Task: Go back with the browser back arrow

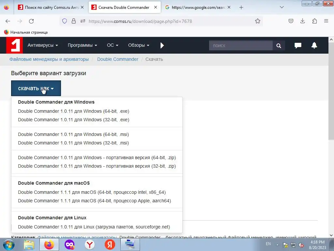Action: pos(8,21)
